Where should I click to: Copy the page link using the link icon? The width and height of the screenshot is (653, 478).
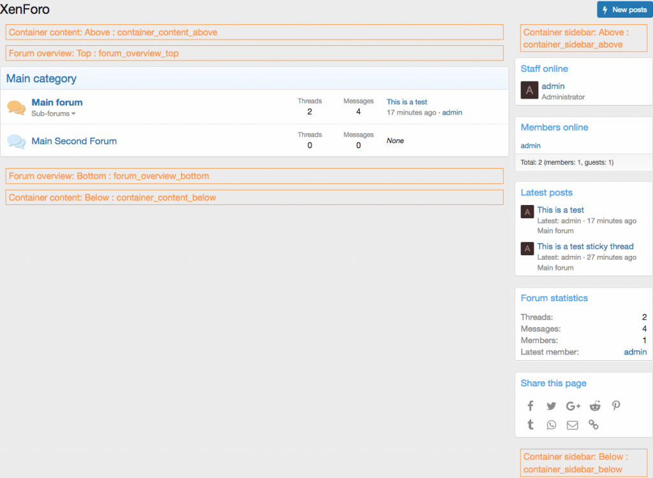click(x=593, y=425)
